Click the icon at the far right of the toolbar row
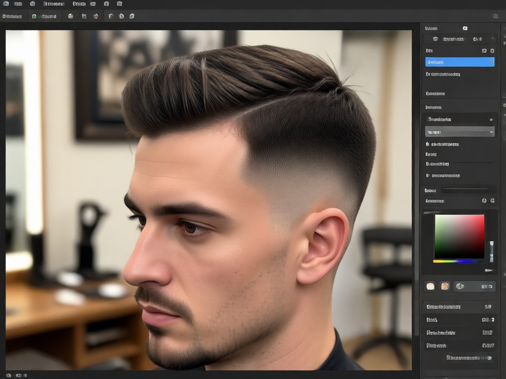This screenshot has width=506, height=379. click(496, 16)
